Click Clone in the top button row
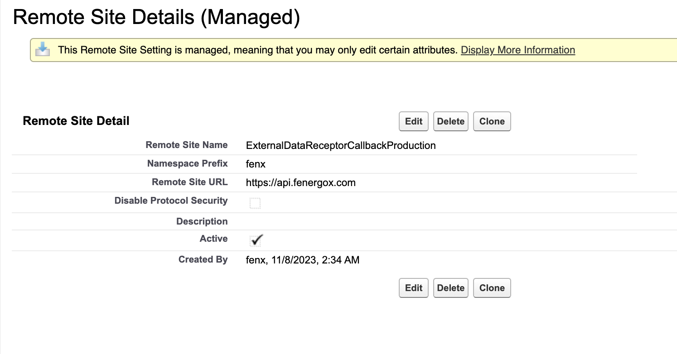 [x=492, y=121]
